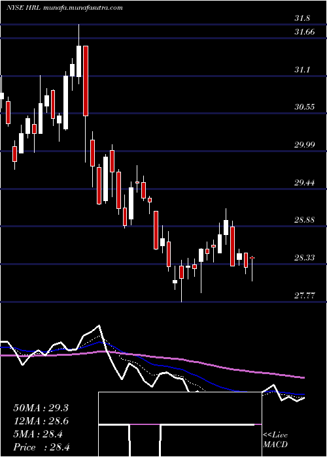Click the 5MA : 28.4 readout
327x457 pixels.
[37, 435]
